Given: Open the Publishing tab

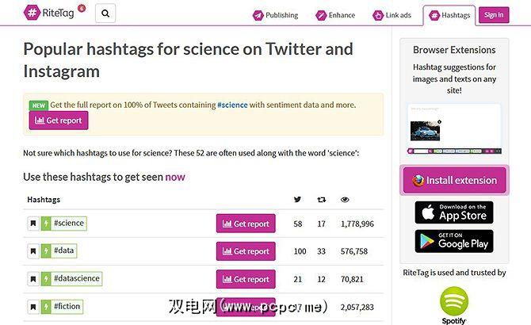Looking at the screenshot, I should (x=276, y=15).
